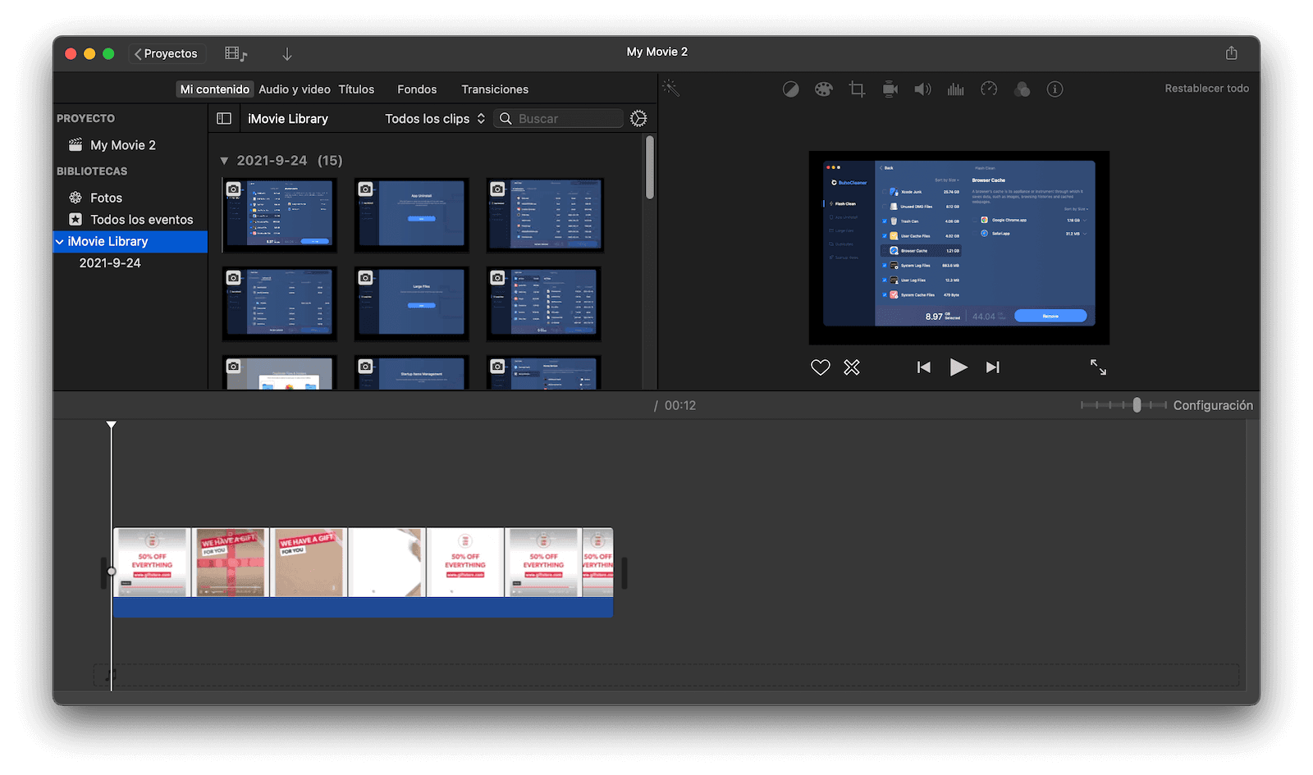Viewport: 1313px width, 775px height.
Task: Click Restablecer todo to reset adjustments
Action: (1206, 88)
